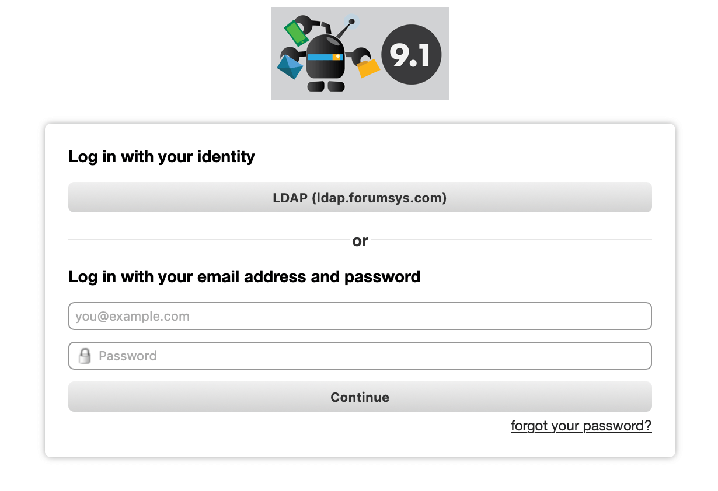Focus the you@example.com email field
The image size is (718, 491).
[360, 317]
